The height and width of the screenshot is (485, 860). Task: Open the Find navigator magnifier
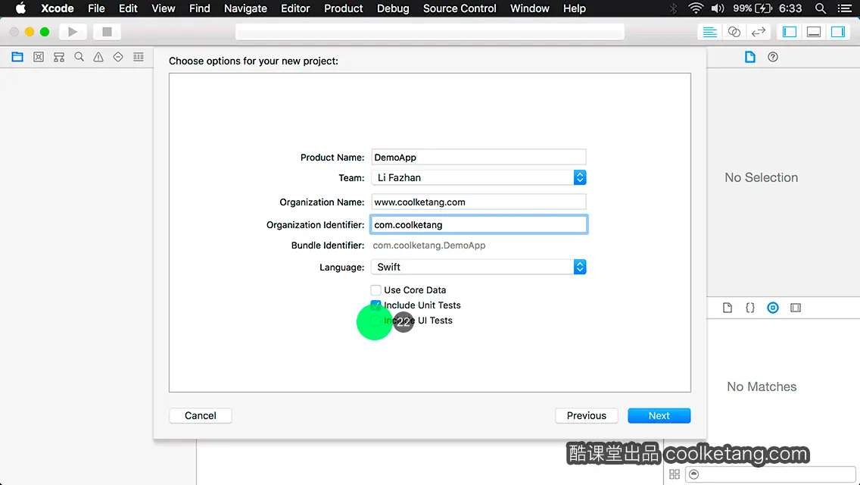(79, 57)
